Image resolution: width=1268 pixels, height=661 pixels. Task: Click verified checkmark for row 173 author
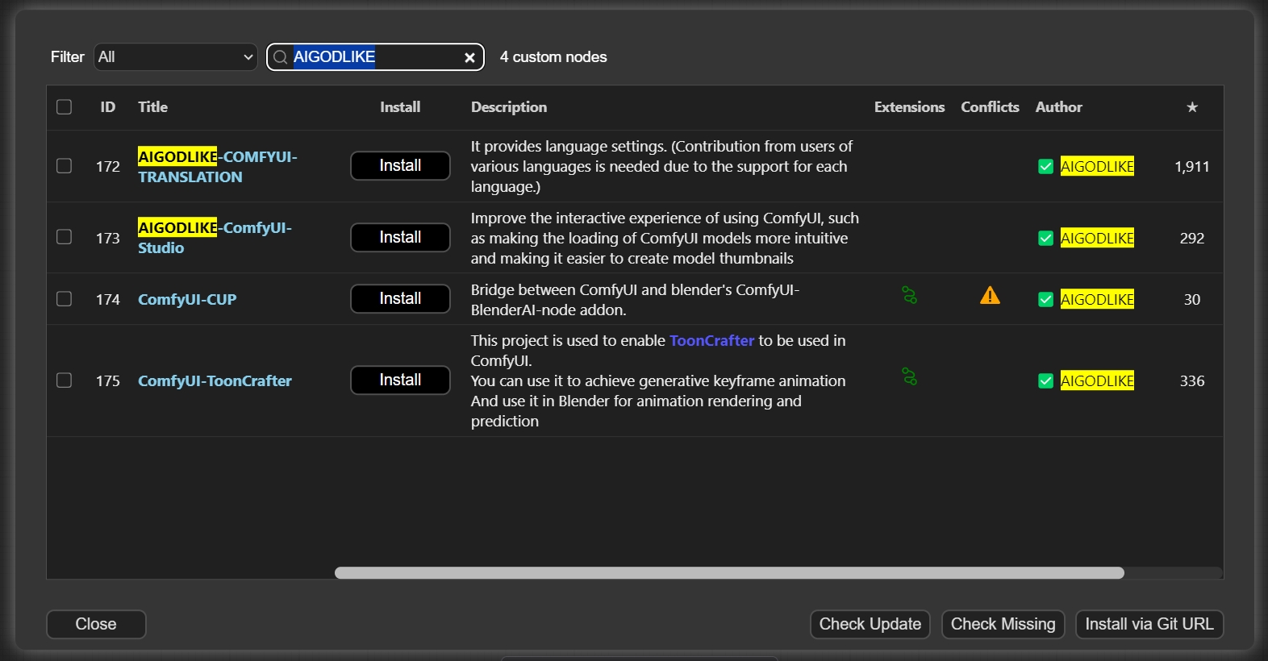coord(1045,239)
